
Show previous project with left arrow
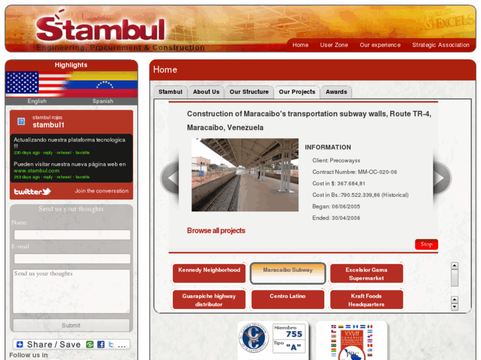[x=170, y=178]
